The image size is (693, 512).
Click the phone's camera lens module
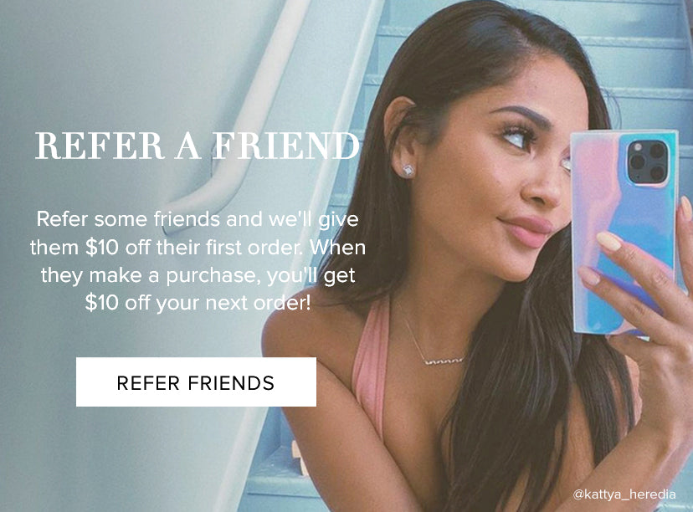pyautogui.click(x=648, y=162)
